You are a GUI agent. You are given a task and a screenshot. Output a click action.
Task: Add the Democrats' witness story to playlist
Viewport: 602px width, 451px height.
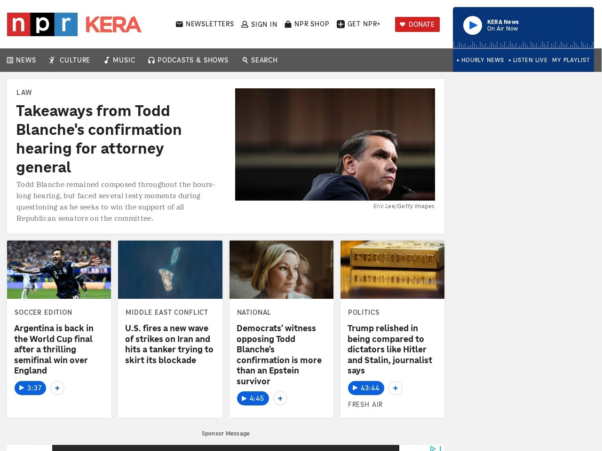click(x=280, y=398)
